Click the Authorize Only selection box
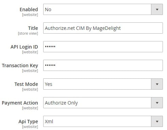 point(103,103)
